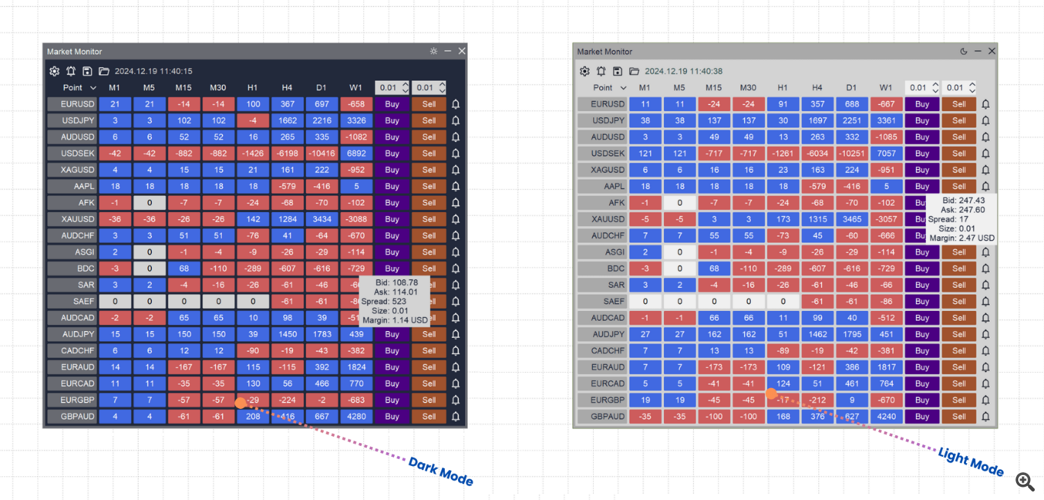Toggle AUDJPY alert bell in dark window

(456, 334)
